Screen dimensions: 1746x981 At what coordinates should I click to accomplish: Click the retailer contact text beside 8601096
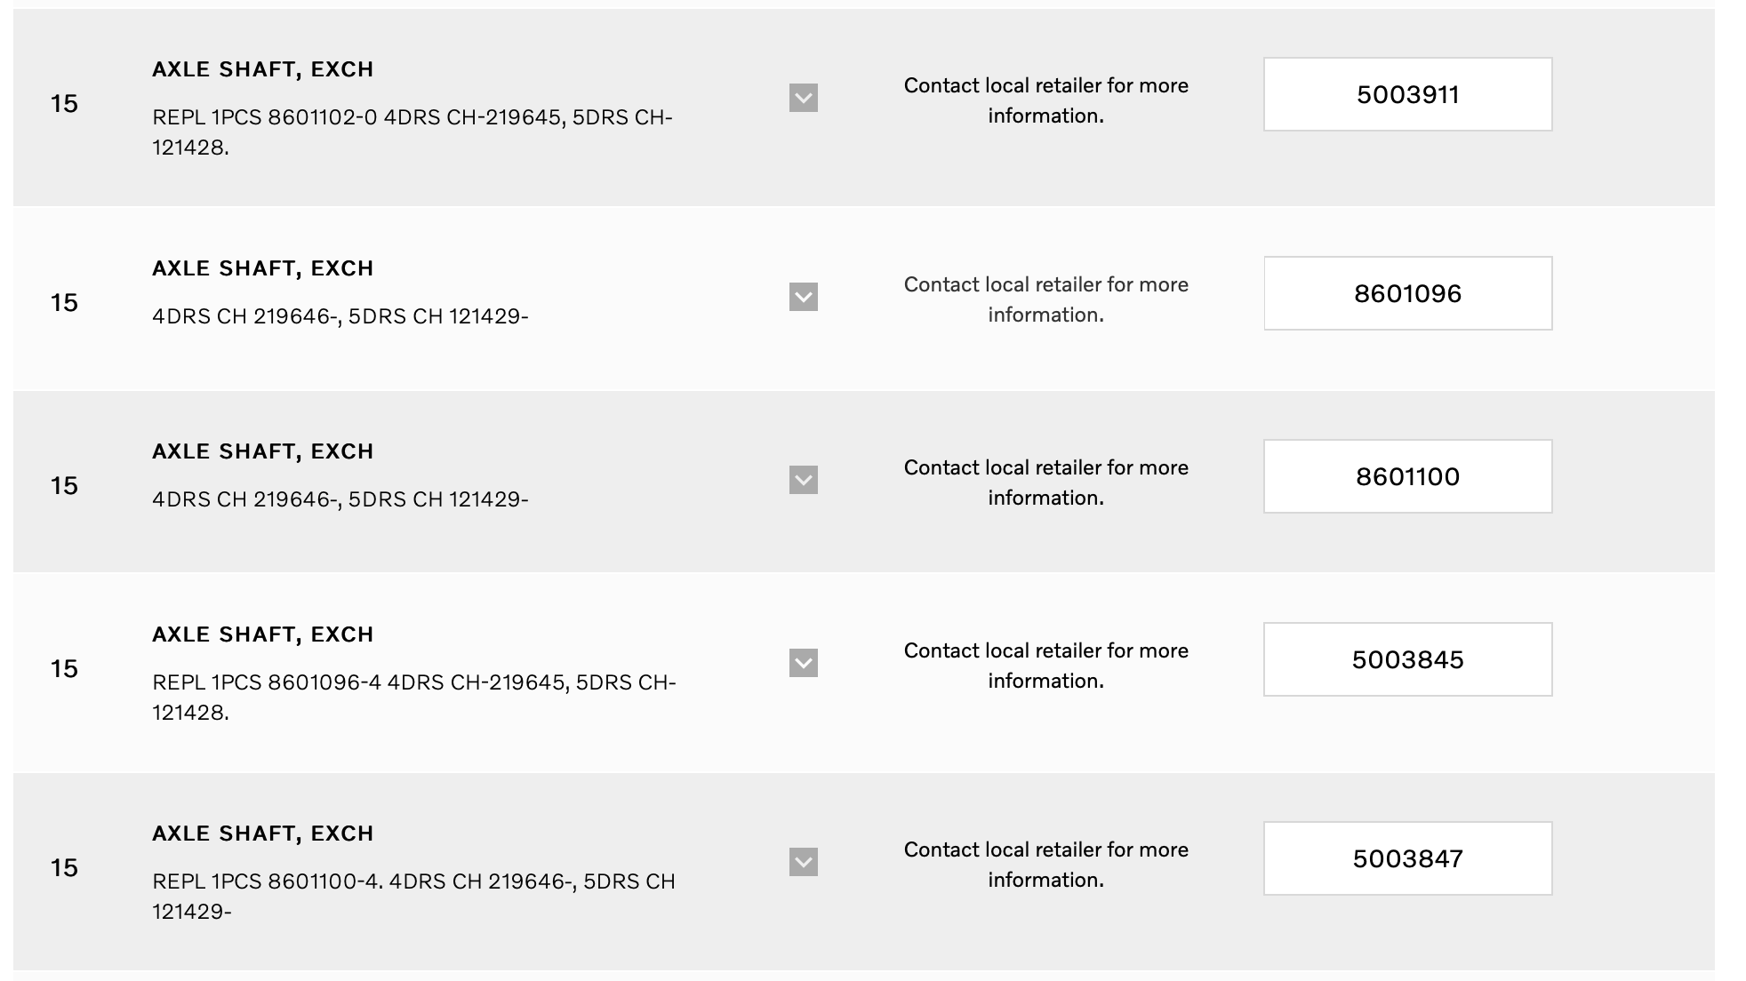point(1045,299)
